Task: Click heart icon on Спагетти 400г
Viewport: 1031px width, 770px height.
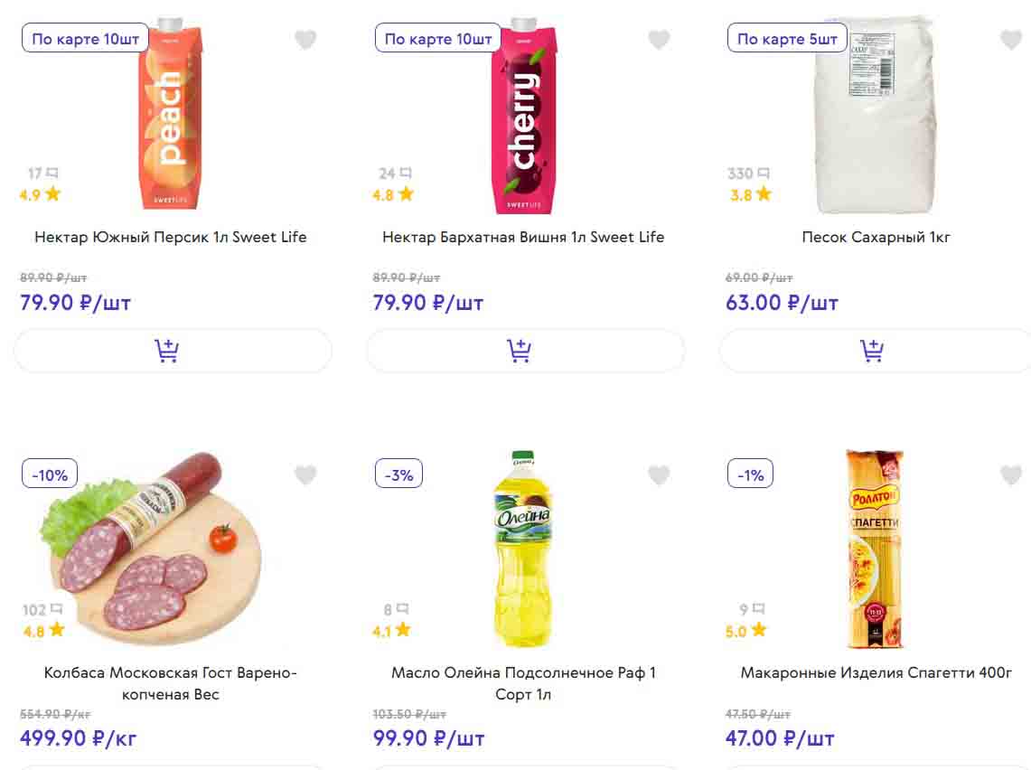Action: click(1010, 475)
